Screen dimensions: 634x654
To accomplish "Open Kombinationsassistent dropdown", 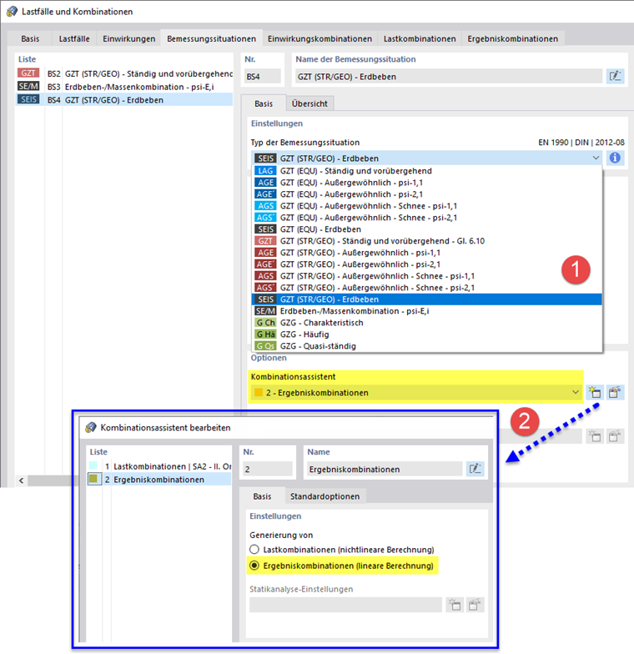I will tap(576, 392).
